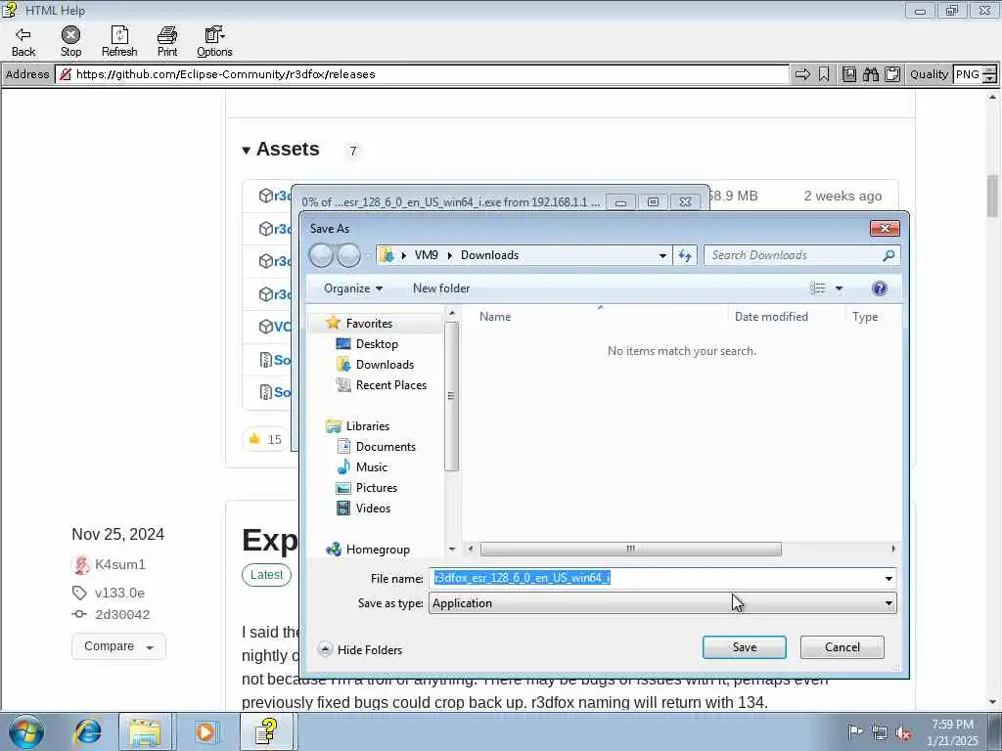Open v133.0e tag link
The height and width of the screenshot is (751, 1002).
point(119,594)
